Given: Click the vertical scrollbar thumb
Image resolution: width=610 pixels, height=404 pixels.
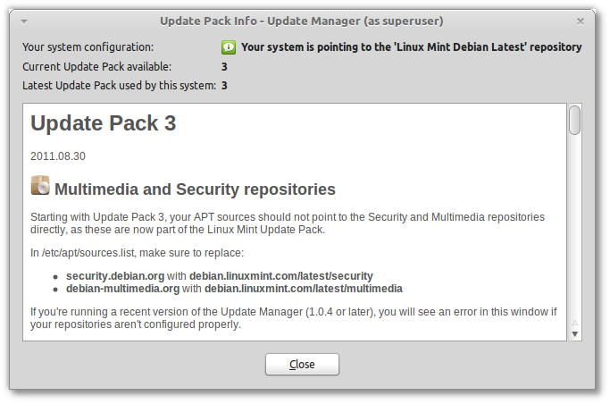Looking at the screenshot, I should pos(574,120).
